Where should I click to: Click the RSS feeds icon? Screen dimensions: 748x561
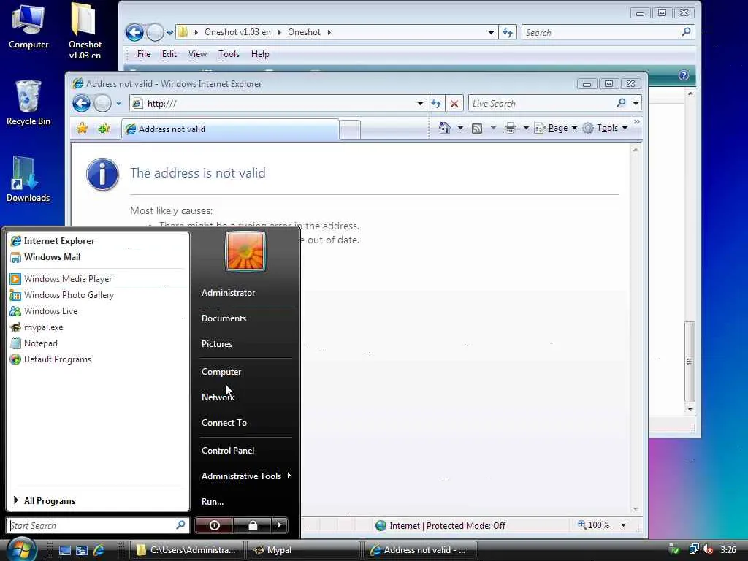tap(476, 128)
